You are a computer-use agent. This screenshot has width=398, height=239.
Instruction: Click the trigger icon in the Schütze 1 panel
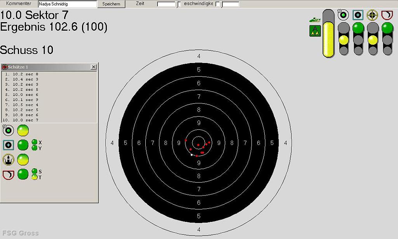[x=8, y=175]
